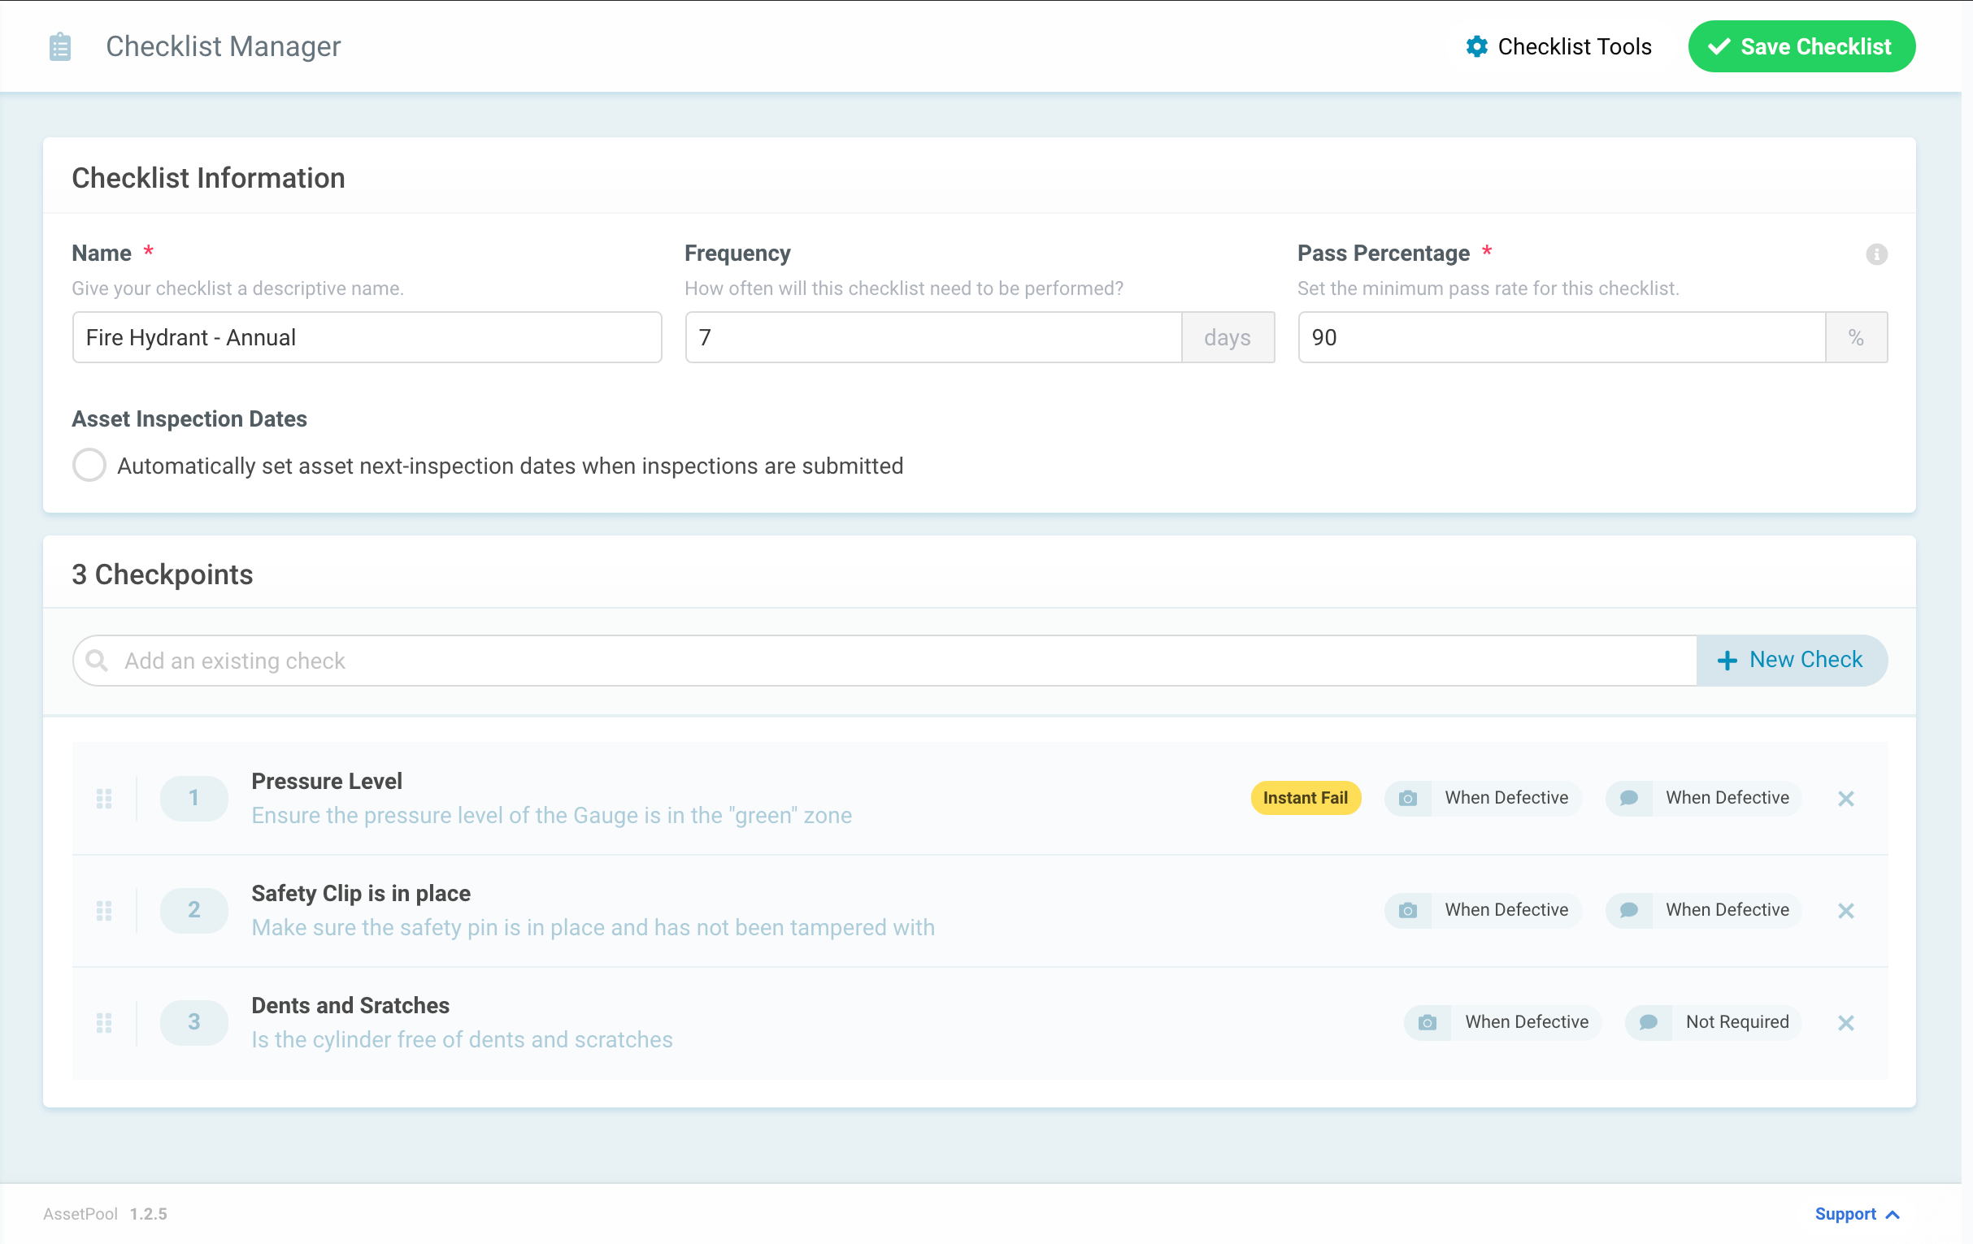Image resolution: width=1973 pixels, height=1244 pixels.
Task: Select the Checklist Information section header
Action: pyautogui.click(x=208, y=177)
